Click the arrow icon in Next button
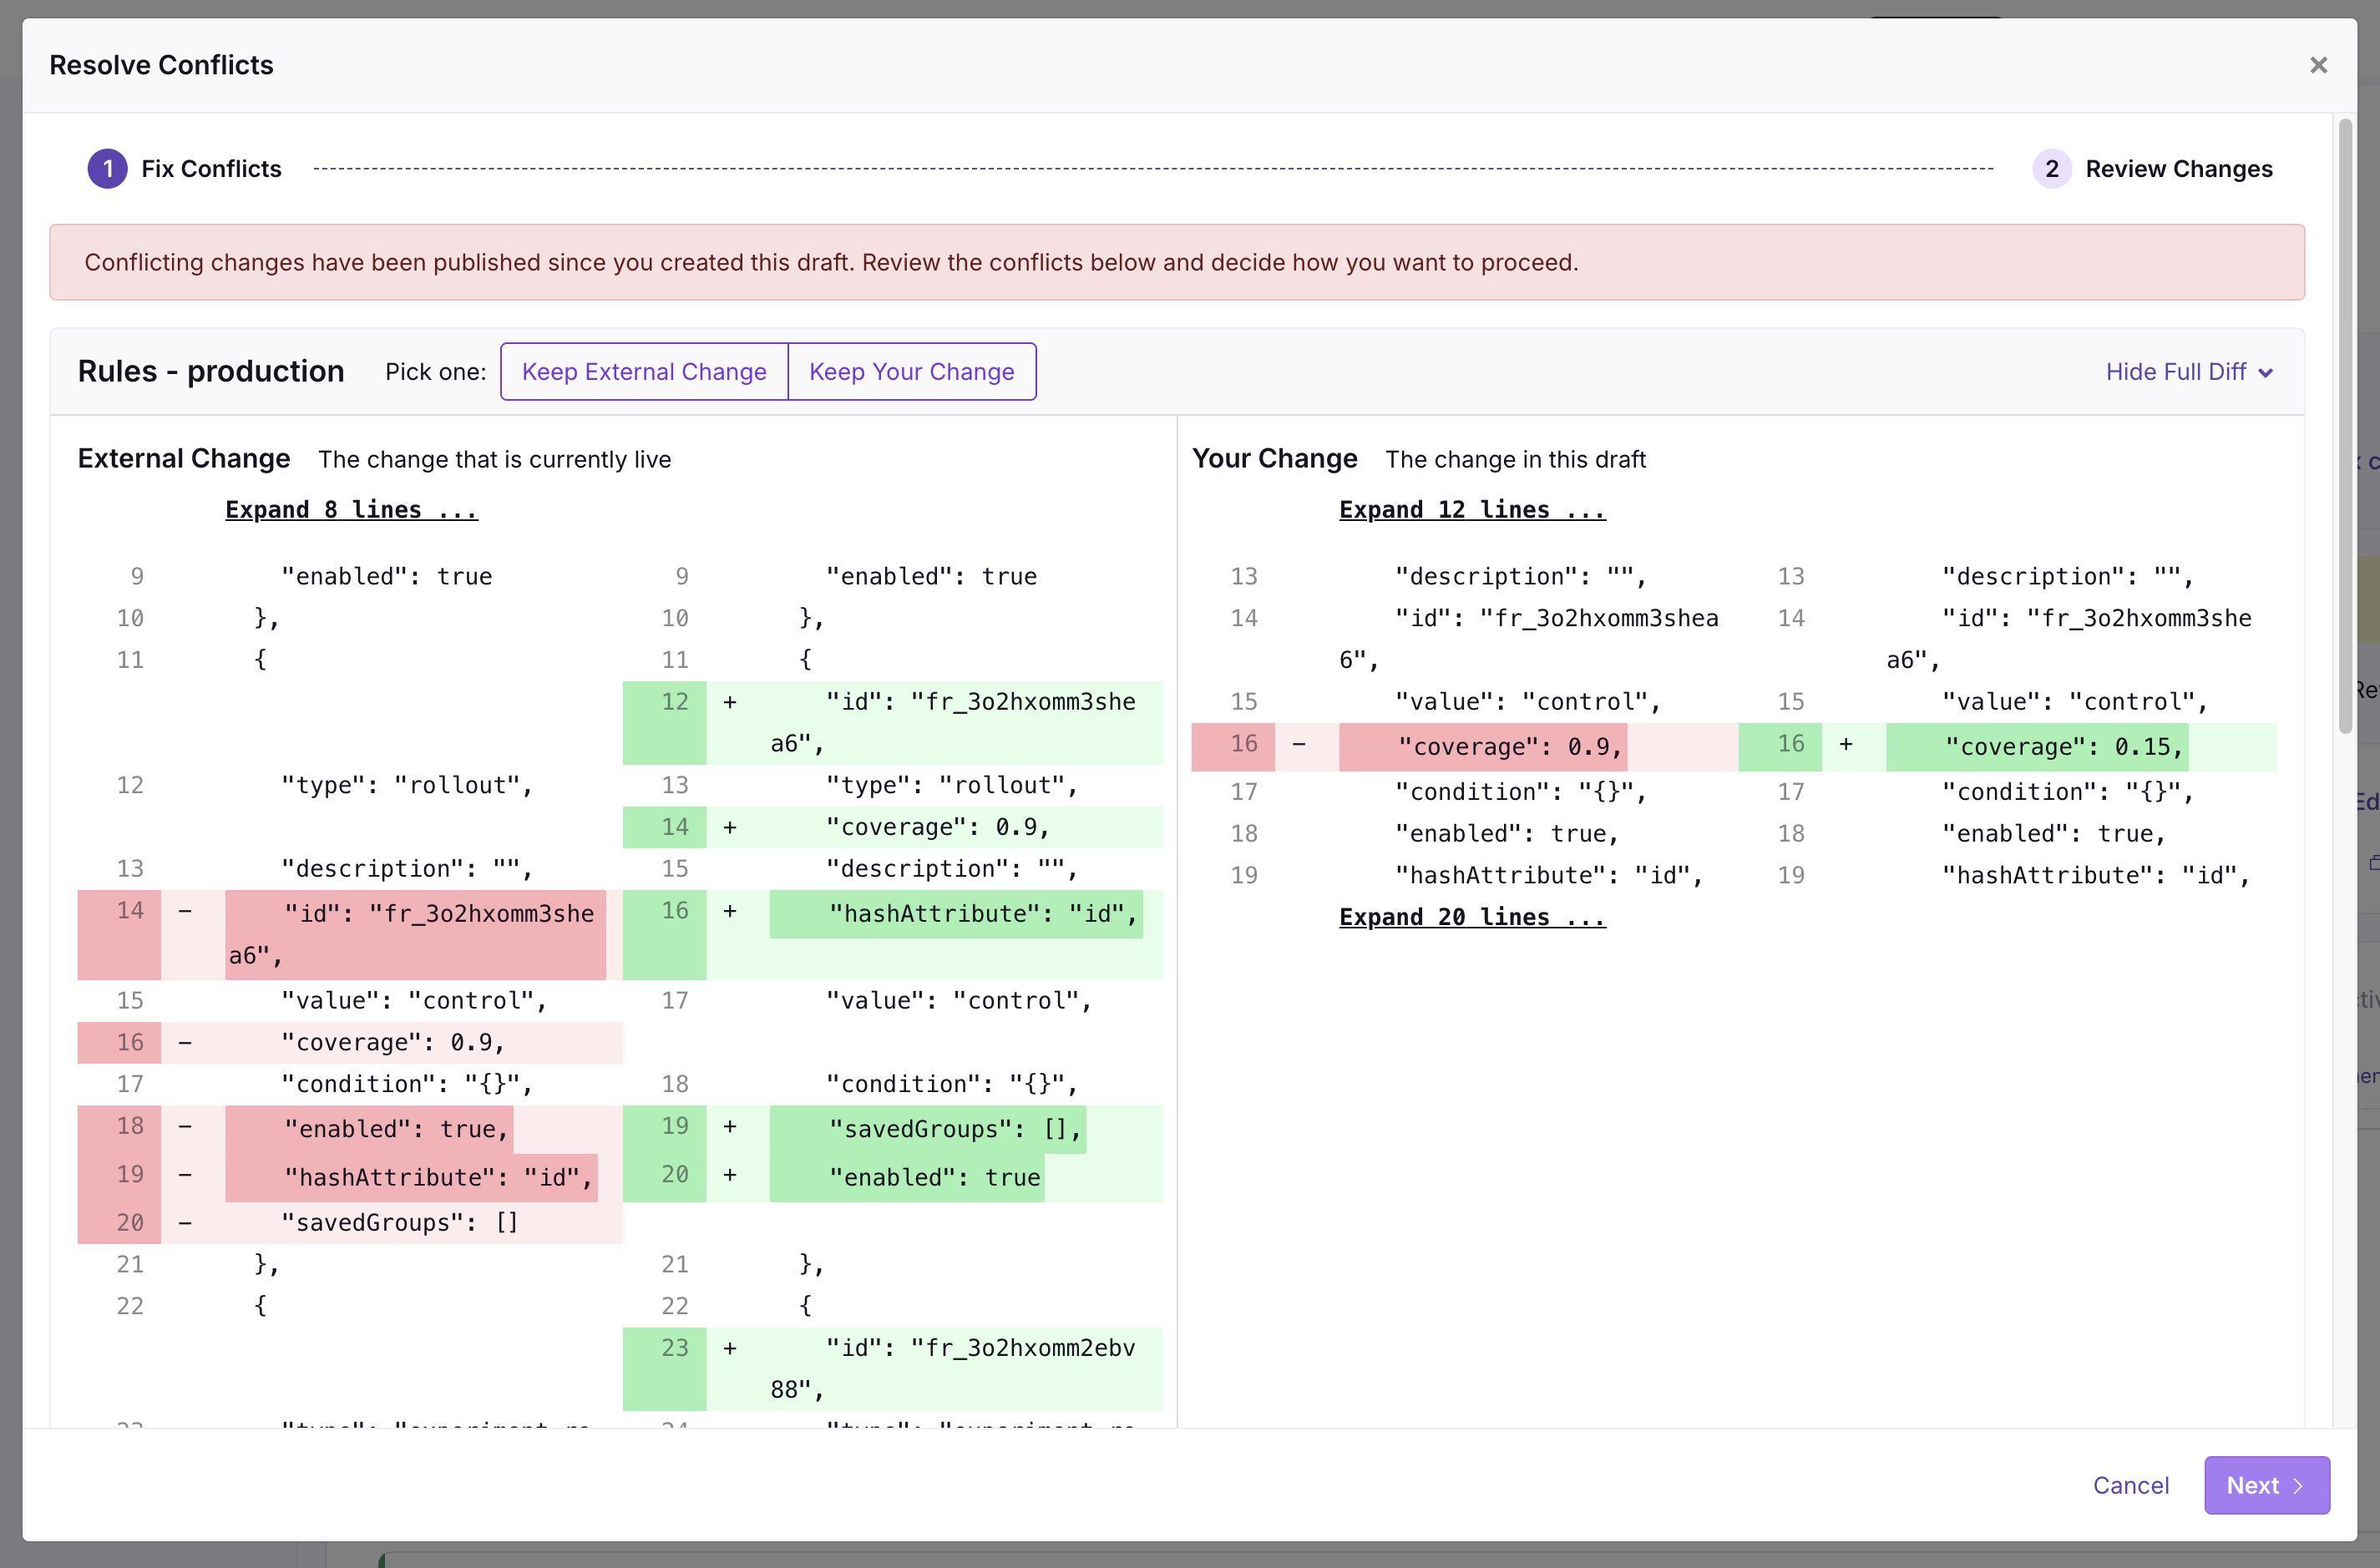This screenshot has height=1568, width=2380. pos(2298,1486)
